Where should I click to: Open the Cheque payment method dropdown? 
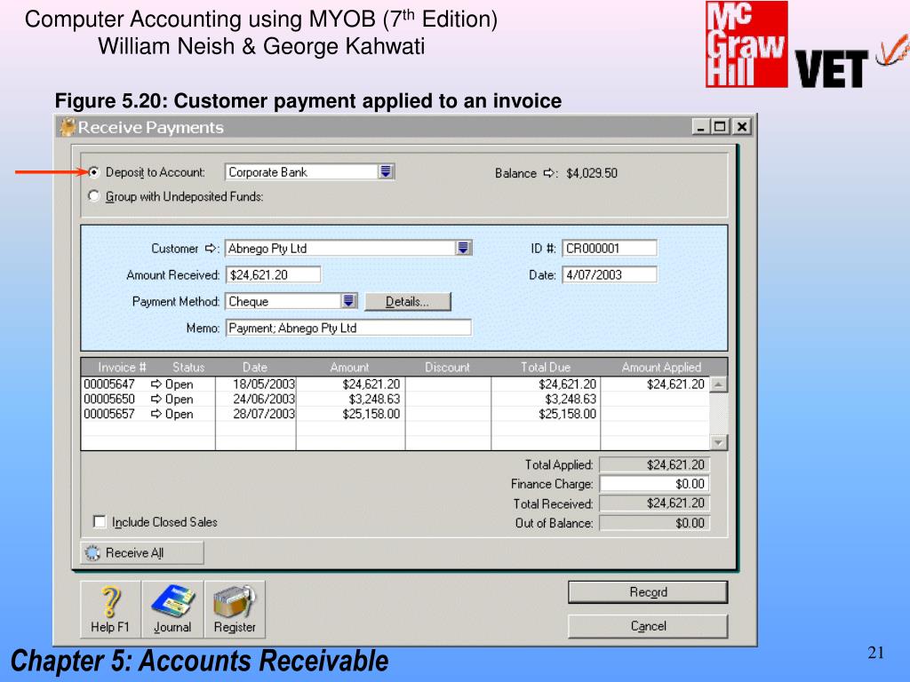349,301
